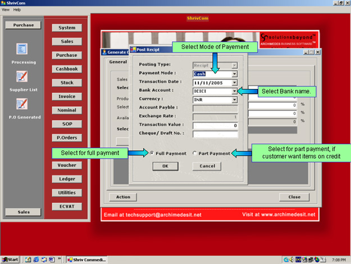Open the Help menu
Screen dimensions: 351x264
point(17,10)
